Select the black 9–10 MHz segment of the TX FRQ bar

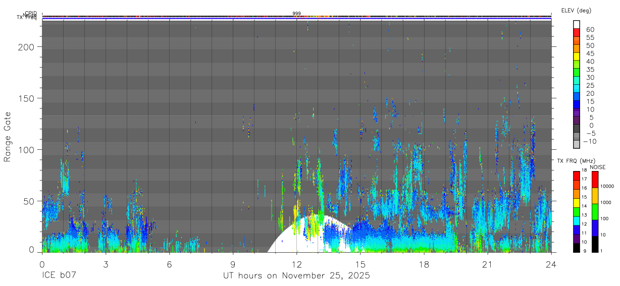click(576, 247)
